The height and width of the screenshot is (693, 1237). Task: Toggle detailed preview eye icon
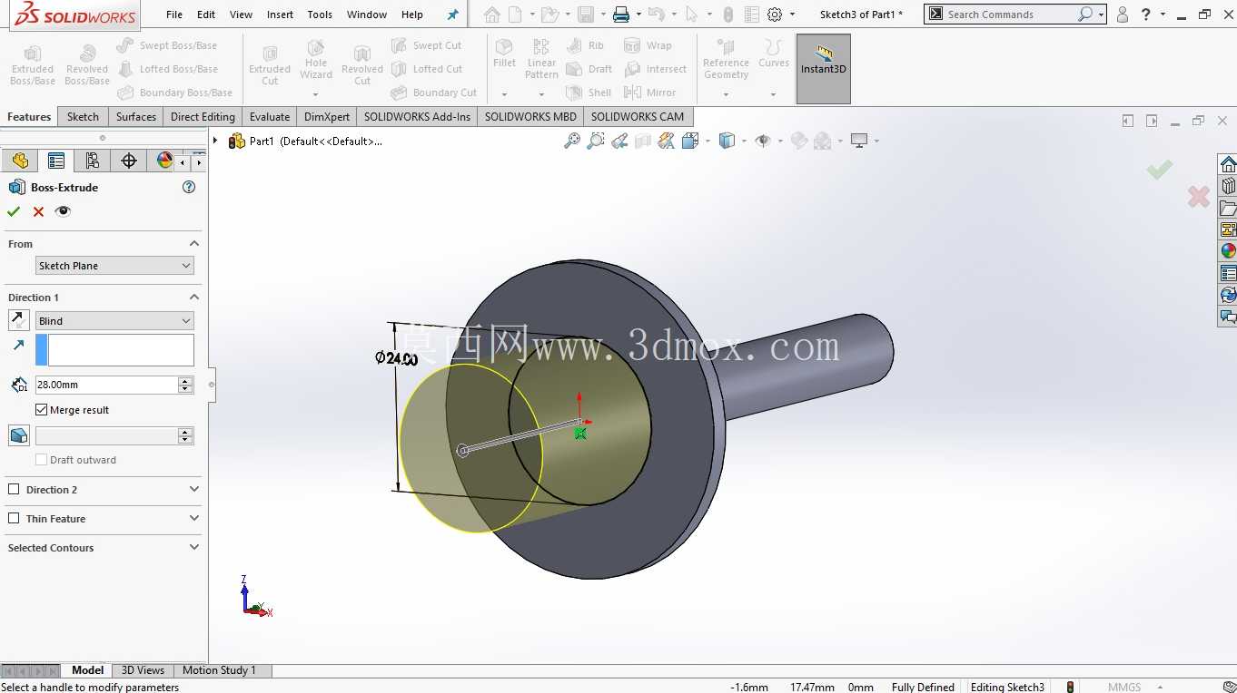(63, 211)
